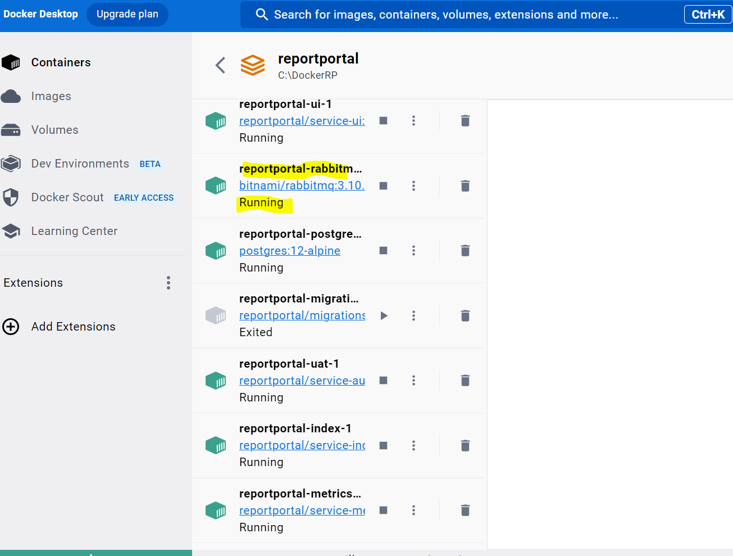Open the bitnami/rabbitmq:3.10 image link
The width and height of the screenshot is (733, 556).
click(x=302, y=186)
